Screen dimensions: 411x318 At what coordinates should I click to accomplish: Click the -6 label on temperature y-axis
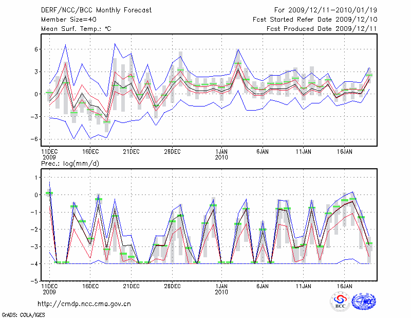34,139
